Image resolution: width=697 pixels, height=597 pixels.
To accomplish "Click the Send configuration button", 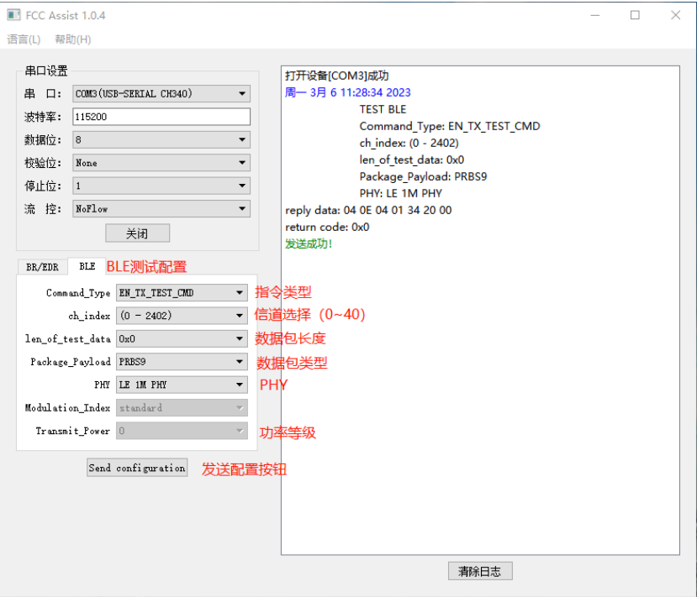I will pos(137,468).
